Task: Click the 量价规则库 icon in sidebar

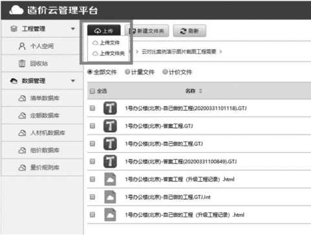Action: [x=22, y=168]
